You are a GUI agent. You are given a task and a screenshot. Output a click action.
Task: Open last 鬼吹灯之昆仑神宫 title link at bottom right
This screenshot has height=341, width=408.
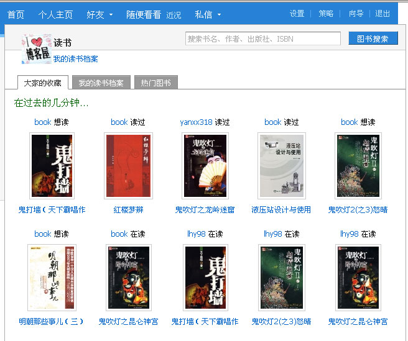click(358, 321)
